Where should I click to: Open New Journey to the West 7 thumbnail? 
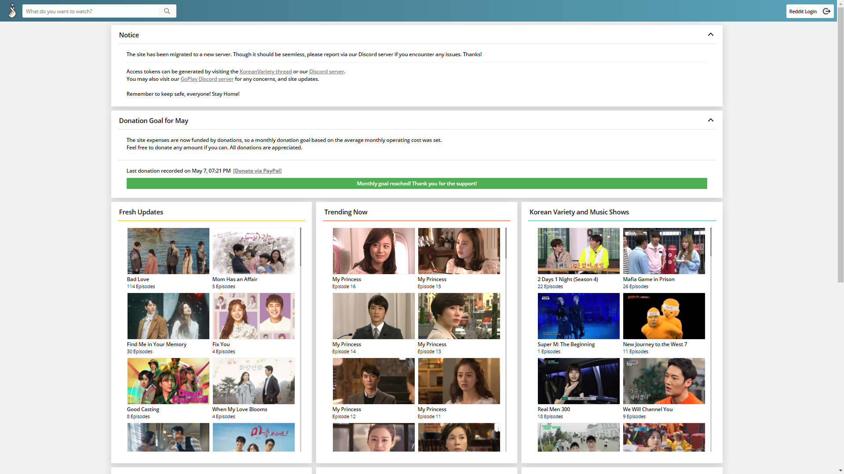coord(664,316)
